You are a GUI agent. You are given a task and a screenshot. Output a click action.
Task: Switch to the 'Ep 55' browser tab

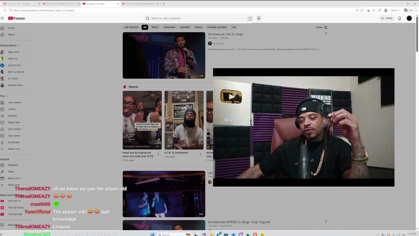[61, 4]
